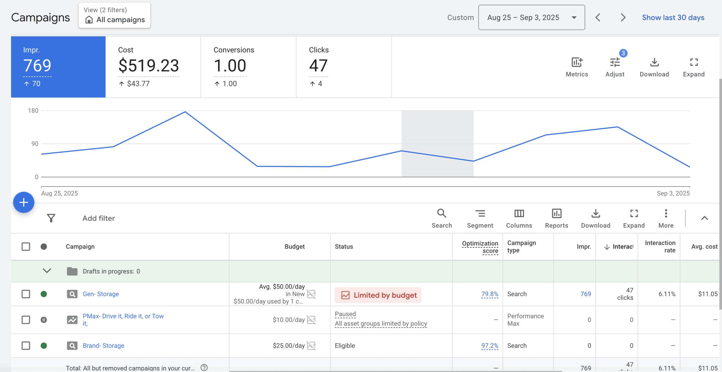Expand the Drafts in progress row
The height and width of the screenshot is (372, 722).
pyautogui.click(x=47, y=271)
